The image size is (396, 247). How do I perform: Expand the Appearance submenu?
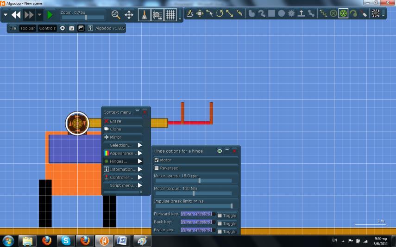coord(123,153)
